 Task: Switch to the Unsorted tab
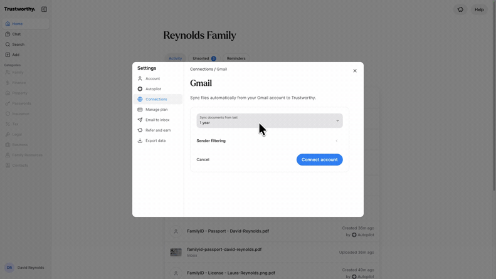pyautogui.click(x=204, y=58)
